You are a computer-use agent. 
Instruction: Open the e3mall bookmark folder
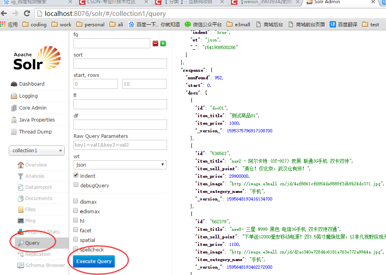pyautogui.click(x=238, y=25)
